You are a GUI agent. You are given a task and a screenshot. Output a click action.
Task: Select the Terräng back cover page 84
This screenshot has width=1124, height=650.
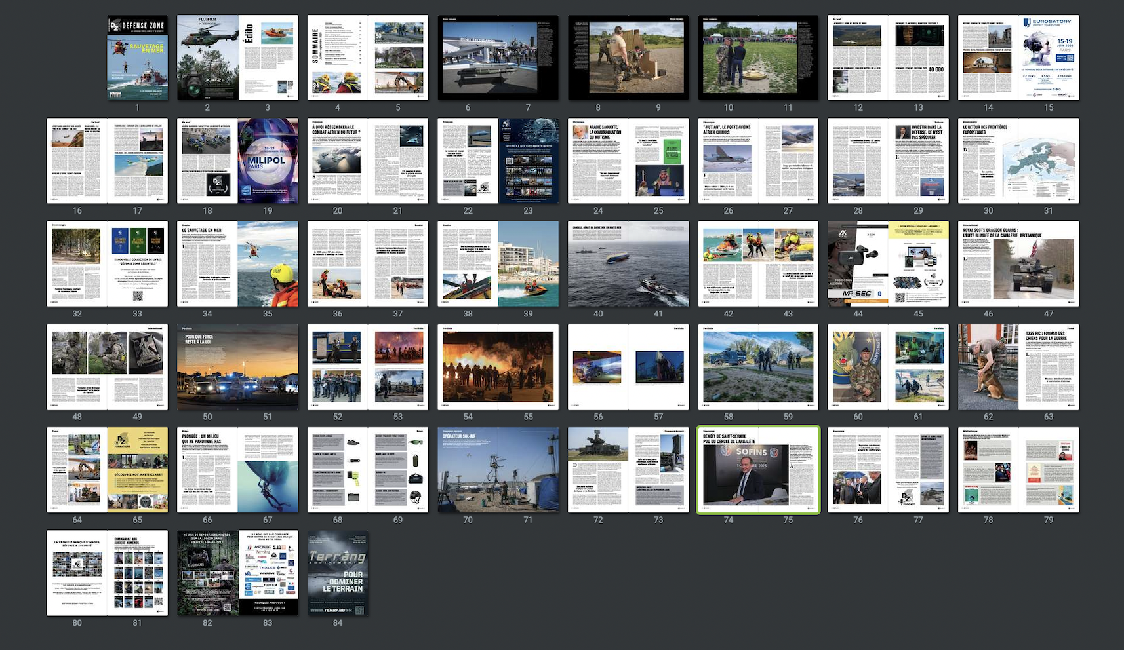pos(338,573)
